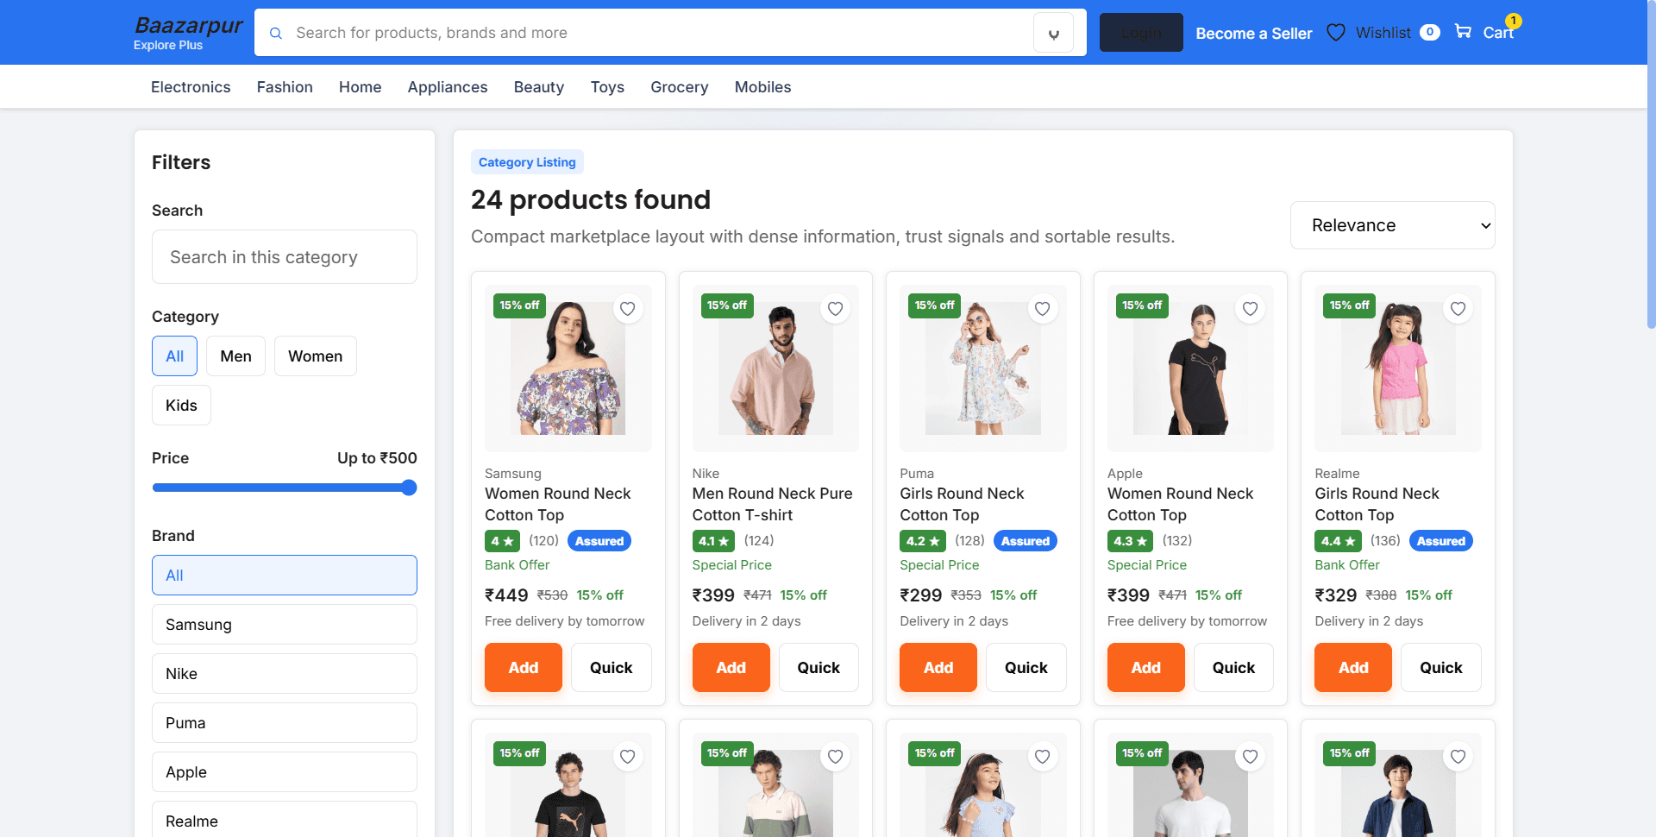Click the Login button
1656x837 pixels.
point(1141,33)
